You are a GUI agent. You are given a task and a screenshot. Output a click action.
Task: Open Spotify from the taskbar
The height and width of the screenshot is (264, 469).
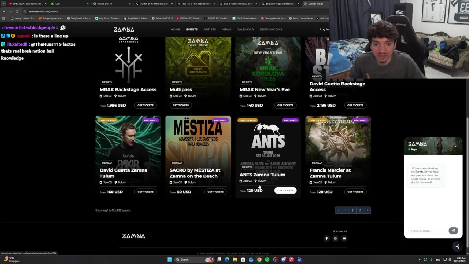(x=267, y=260)
